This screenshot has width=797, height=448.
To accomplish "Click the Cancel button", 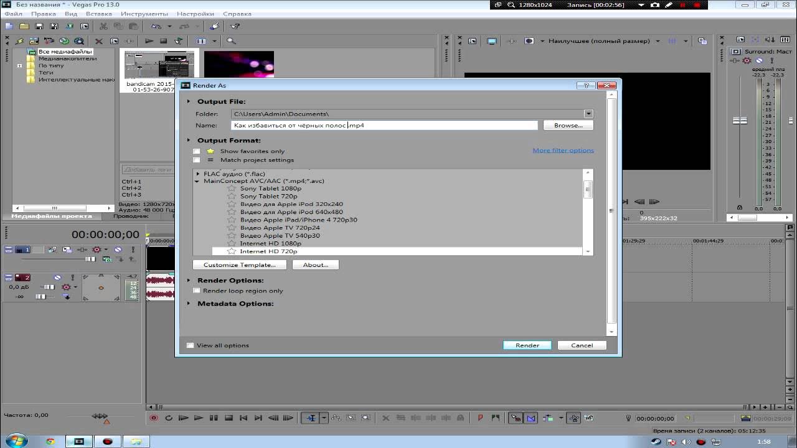I will tap(582, 345).
